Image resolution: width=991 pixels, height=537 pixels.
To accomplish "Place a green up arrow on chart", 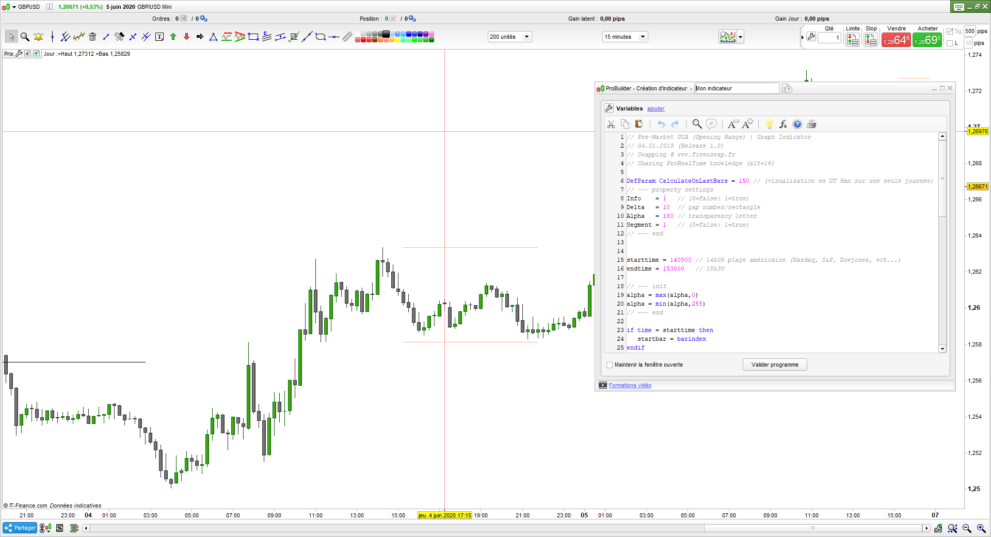I will (173, 37).
